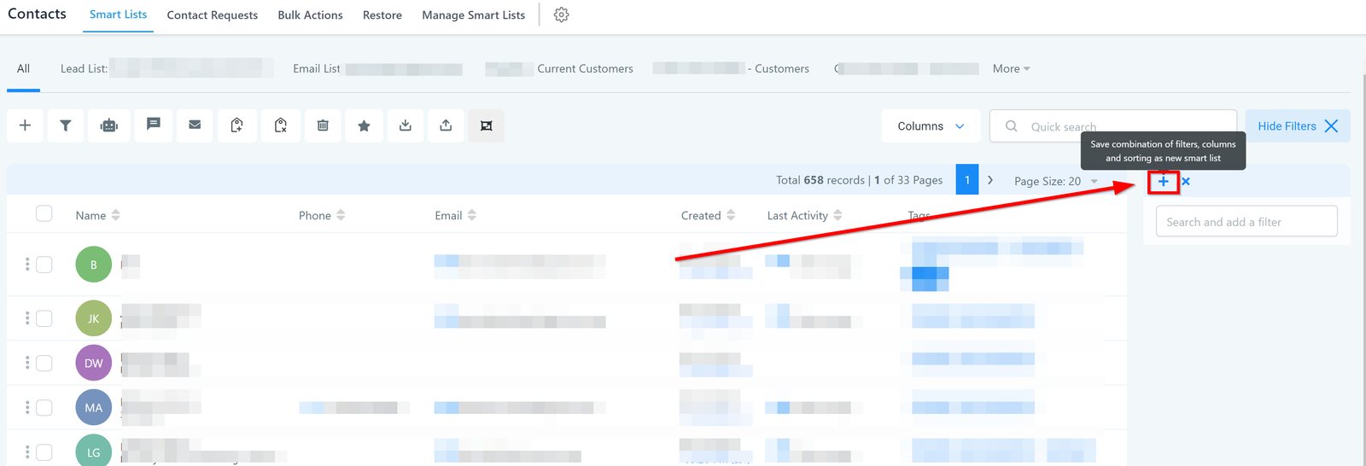Click the Send SMS chat bubble icon
This screenshot has width=1366, height=466.
154,125
